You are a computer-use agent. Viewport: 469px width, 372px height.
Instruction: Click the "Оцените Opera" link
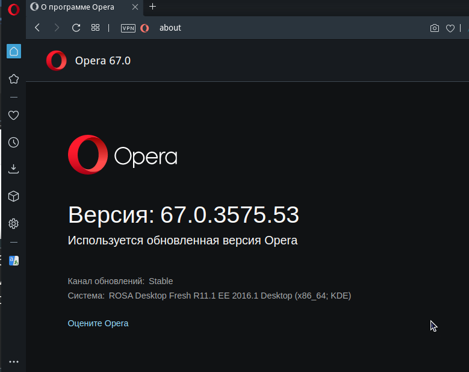point(98,323)
